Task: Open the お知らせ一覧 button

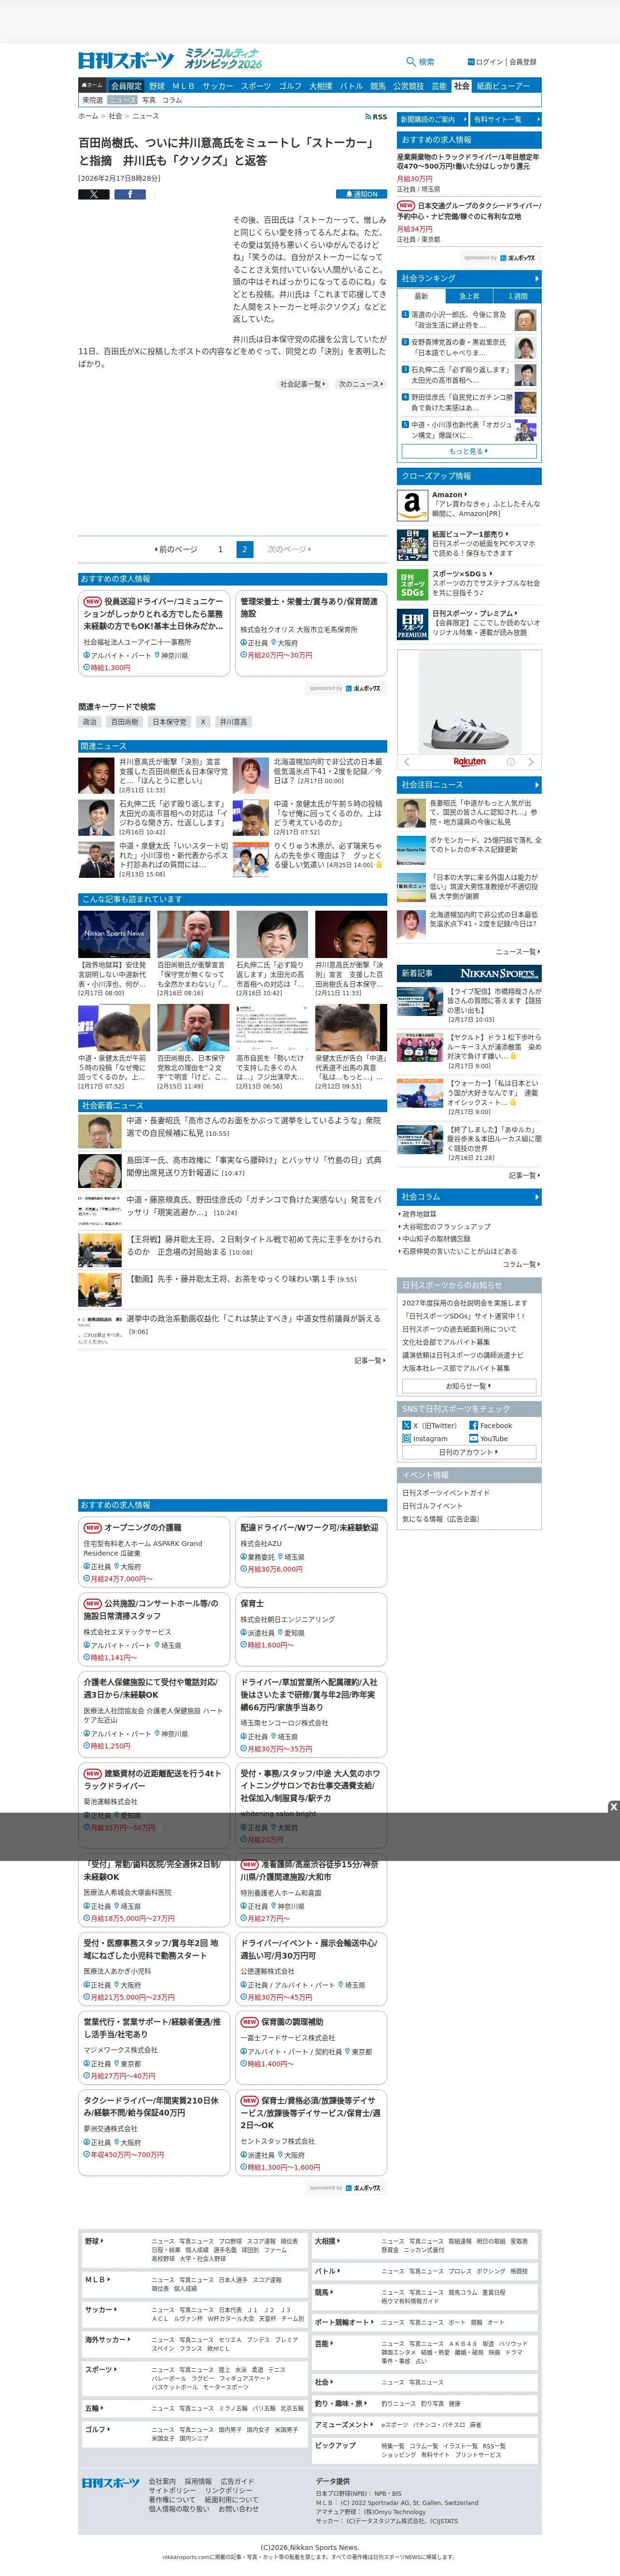Action: (x=469, y=1386)
